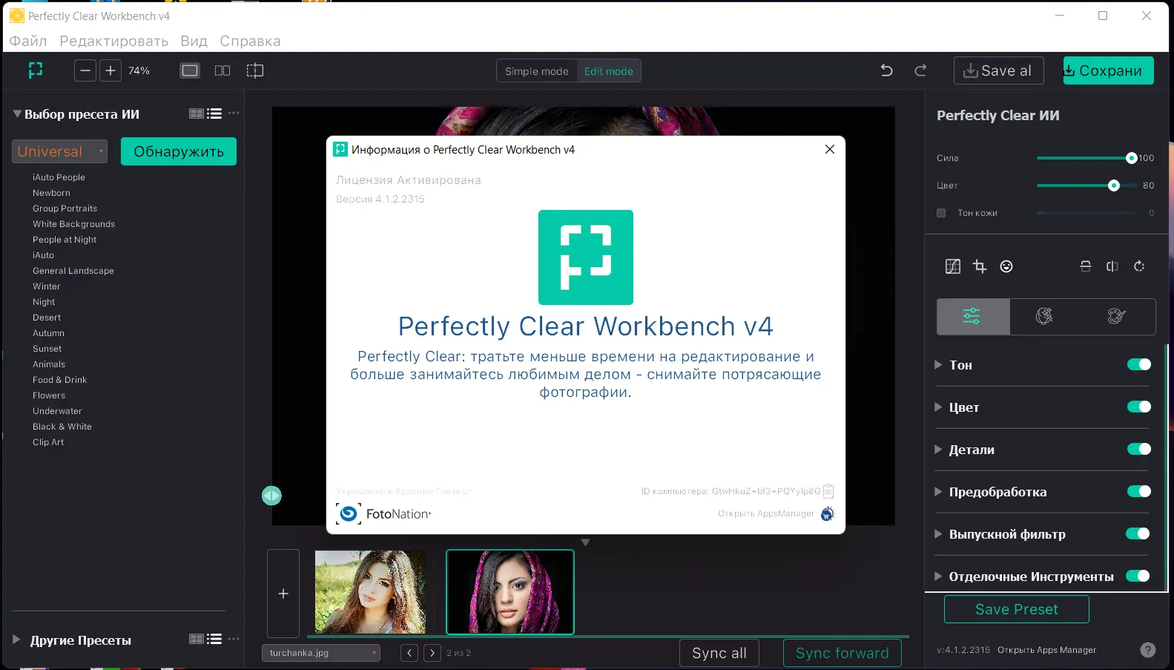Toggle the Тон adjustments switch

point(1139,364)
